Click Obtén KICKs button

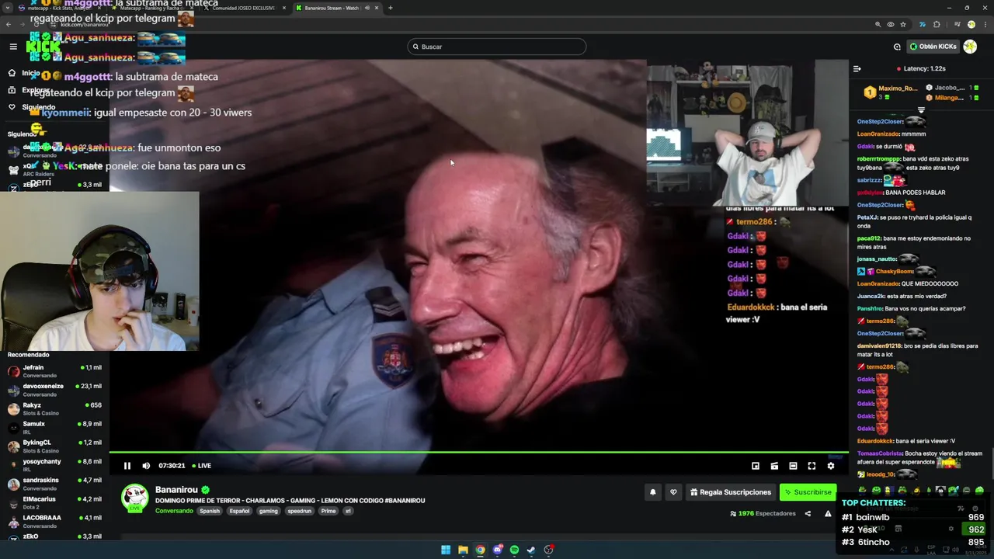933,47
